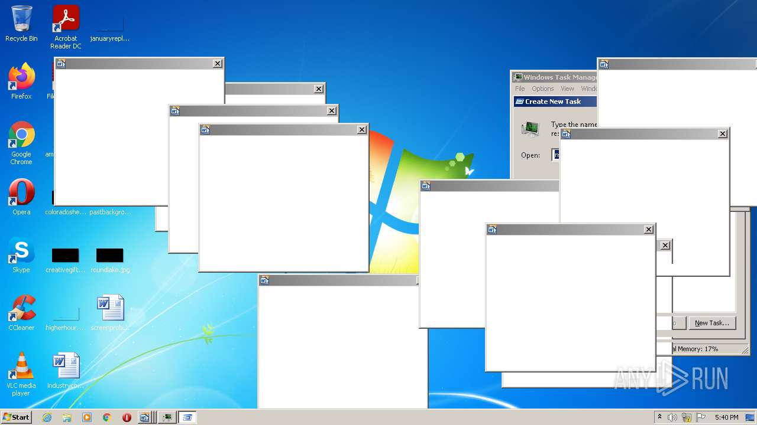Click Word icon on top-right blank window
This screenshot has width=757, height=425.
[x=604, y=64]
